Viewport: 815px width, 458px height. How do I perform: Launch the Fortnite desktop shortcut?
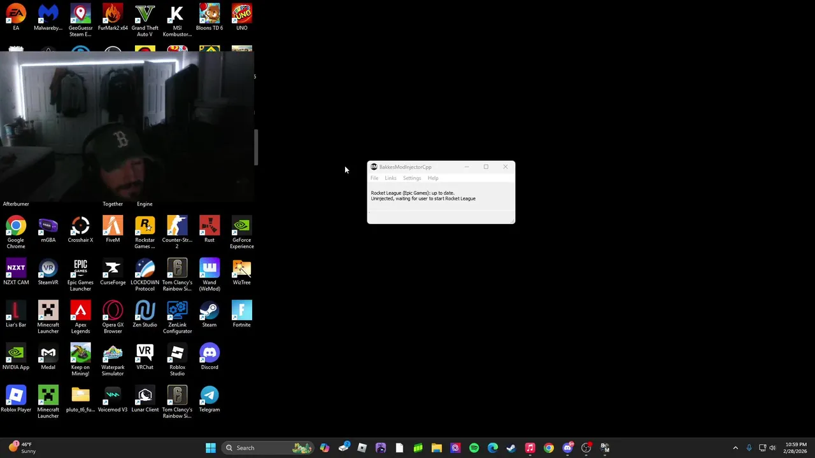[x=242, y=314]
